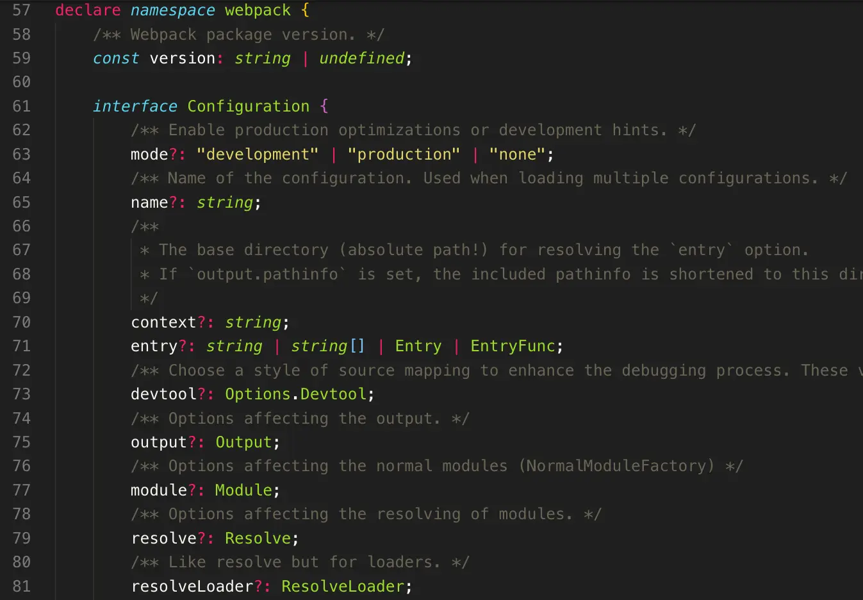Click the opening brace after webpack
The height and width of the screenshot is (600, 863).
pyautogui.click(x=305, y=10)
